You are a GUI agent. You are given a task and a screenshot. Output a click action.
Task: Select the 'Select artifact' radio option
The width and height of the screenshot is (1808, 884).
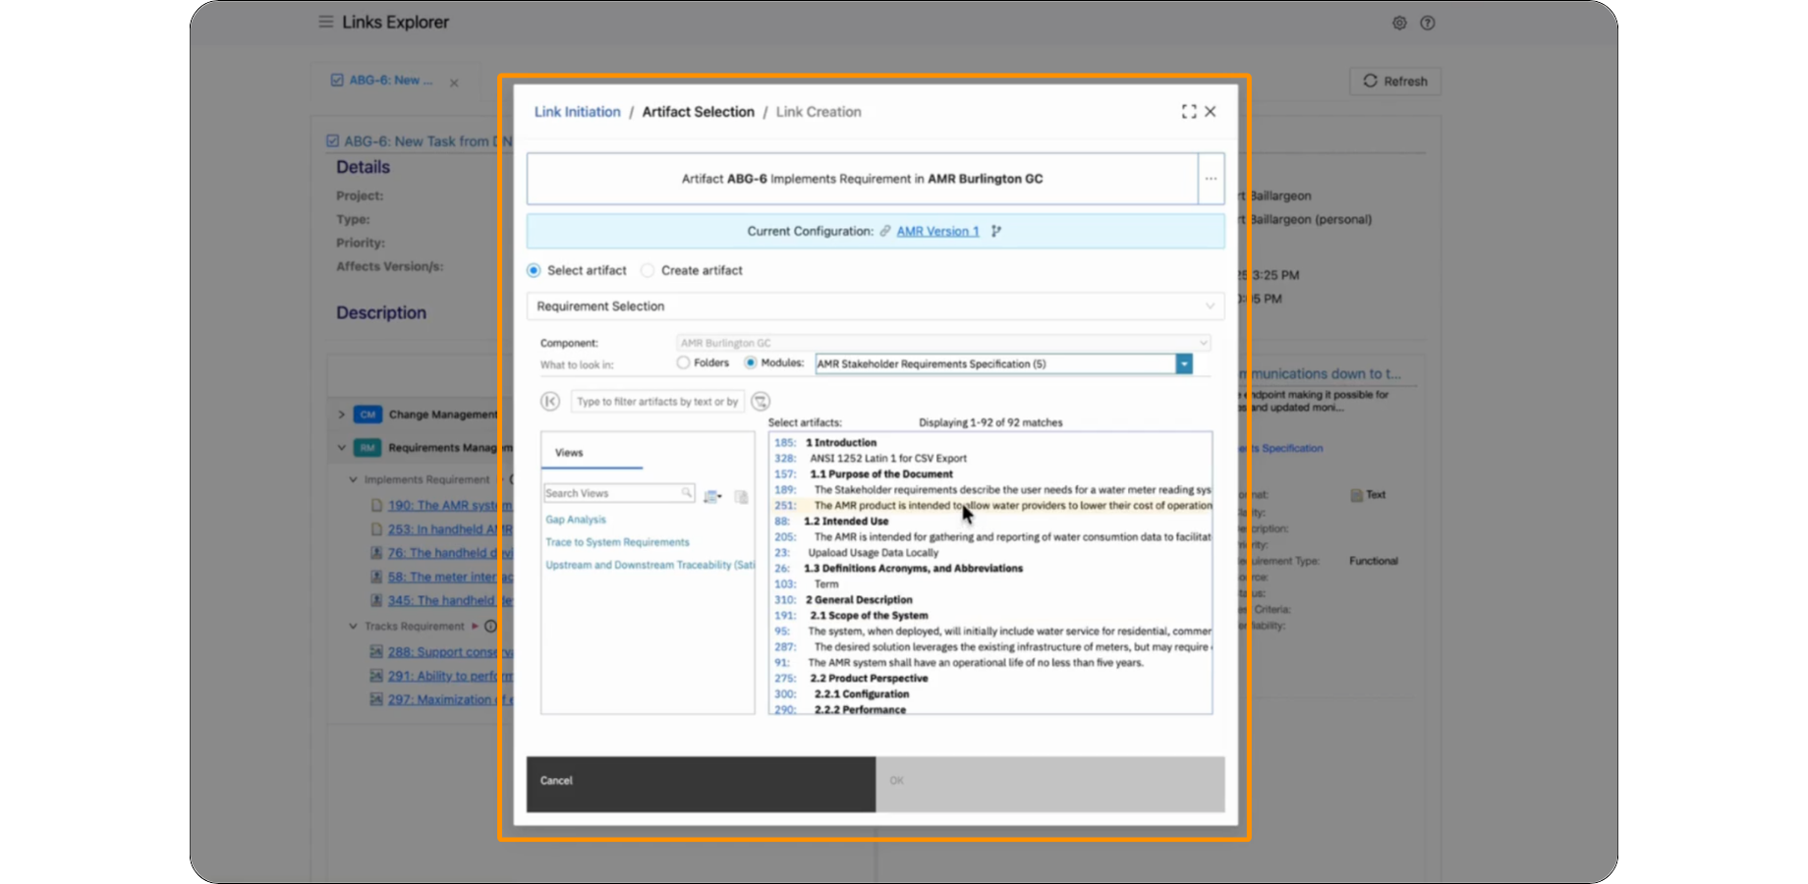[534, 270]
